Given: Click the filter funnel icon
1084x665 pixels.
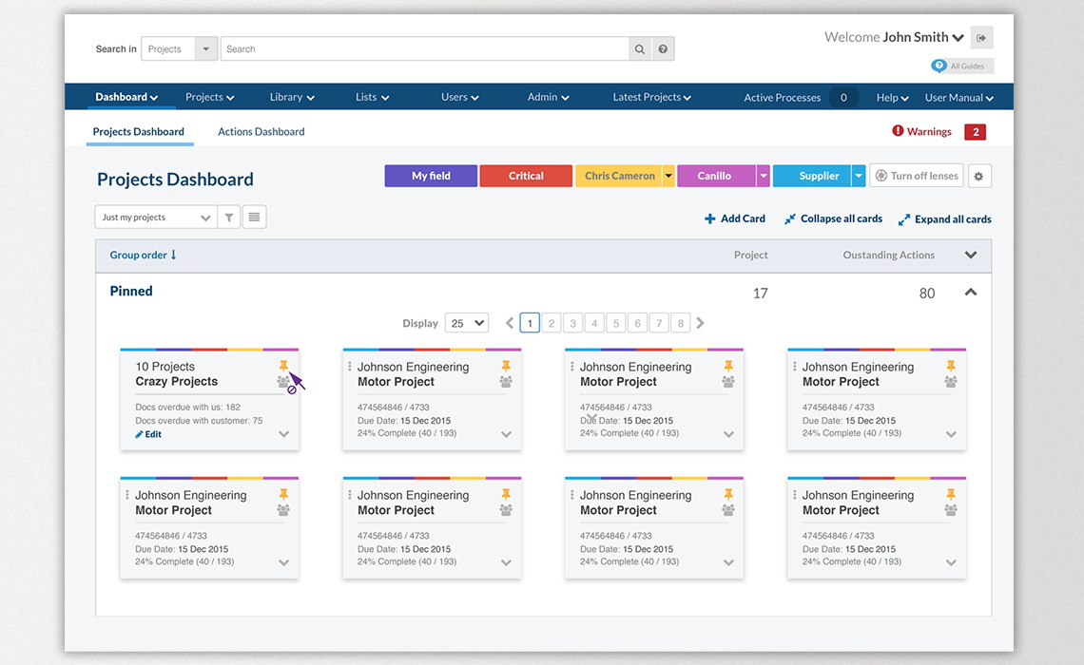Looking at the screenshot, I should 229,218.
